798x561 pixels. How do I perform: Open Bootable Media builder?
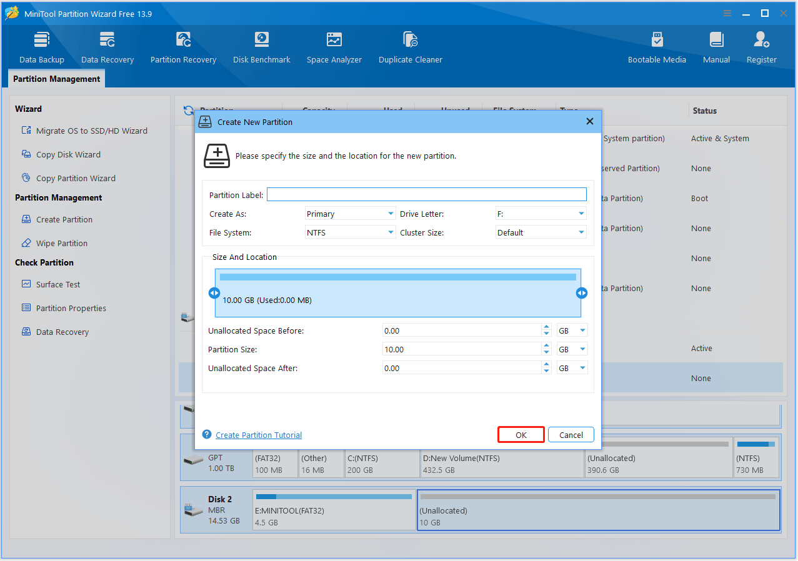[x=657, y=47]
